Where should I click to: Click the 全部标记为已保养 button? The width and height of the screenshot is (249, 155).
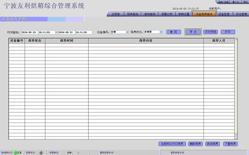(x=172, y=144)
